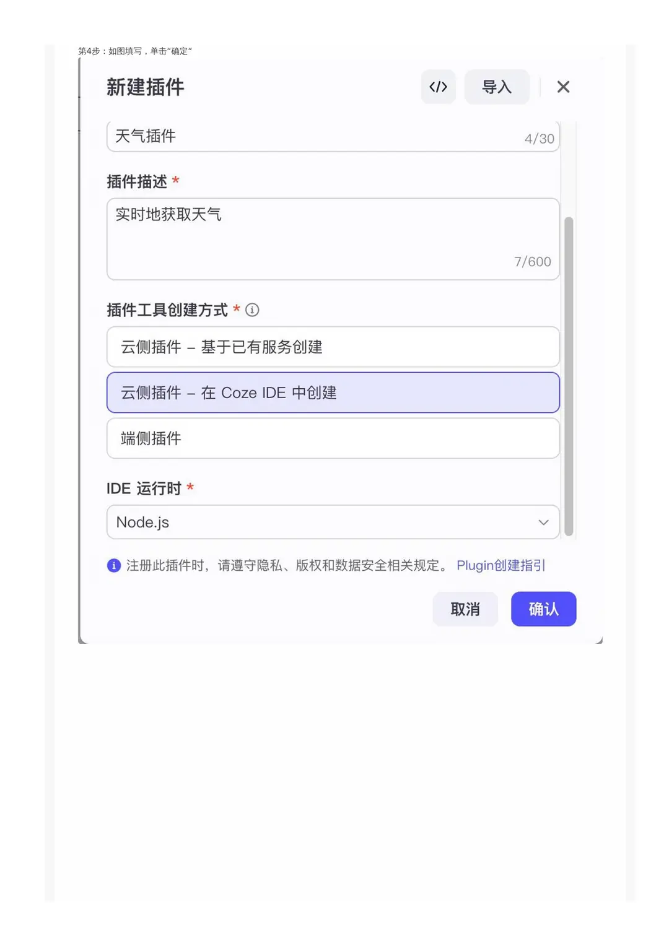
Task: Click the 插件描述 field label
Action: 137,181
